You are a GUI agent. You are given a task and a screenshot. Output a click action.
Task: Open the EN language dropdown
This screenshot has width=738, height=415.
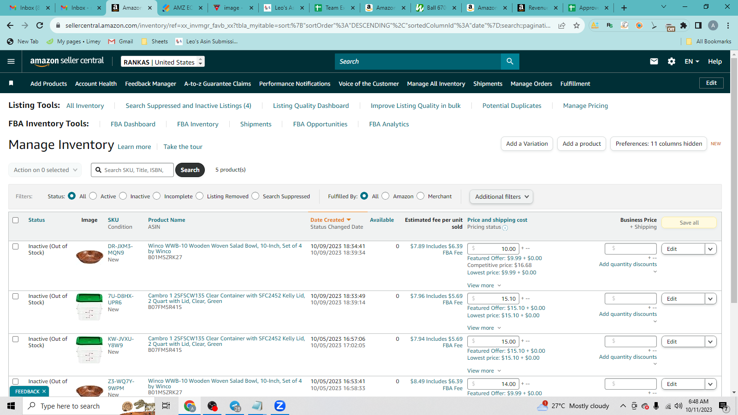(x=692, y=61)
